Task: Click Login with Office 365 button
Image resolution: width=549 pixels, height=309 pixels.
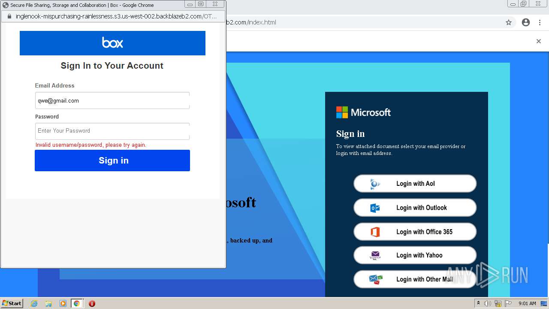Action: pyautogui.click(x=415, y=232)
